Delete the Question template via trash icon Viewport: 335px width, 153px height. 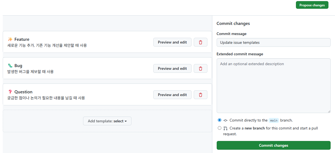pos(201,95)
